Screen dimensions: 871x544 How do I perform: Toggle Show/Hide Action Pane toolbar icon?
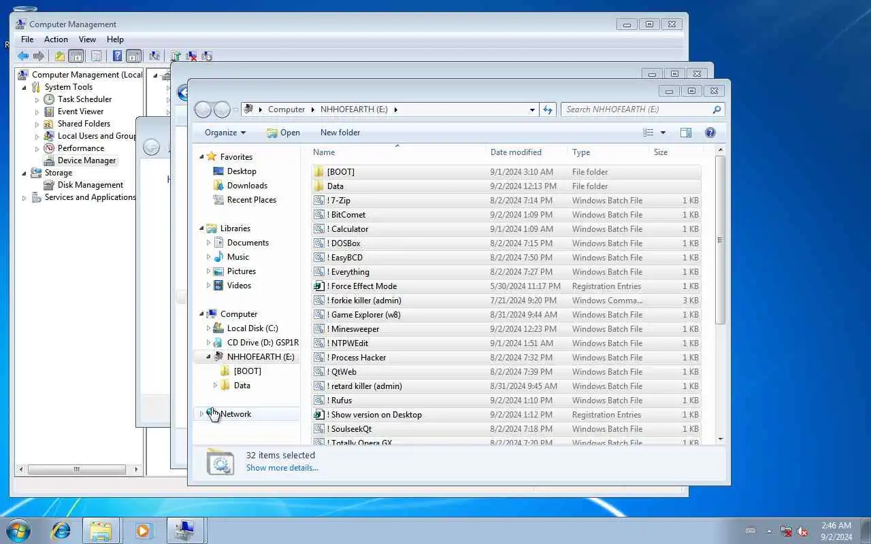coord(133,56)
